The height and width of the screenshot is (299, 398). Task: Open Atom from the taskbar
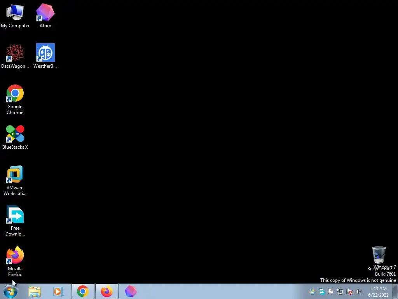tap(131, 291)
